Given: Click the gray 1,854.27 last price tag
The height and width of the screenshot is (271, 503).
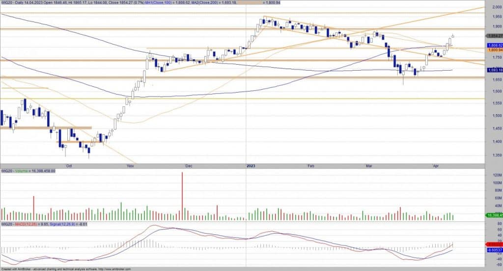Looking at the screenshot, I should [494, 36].
